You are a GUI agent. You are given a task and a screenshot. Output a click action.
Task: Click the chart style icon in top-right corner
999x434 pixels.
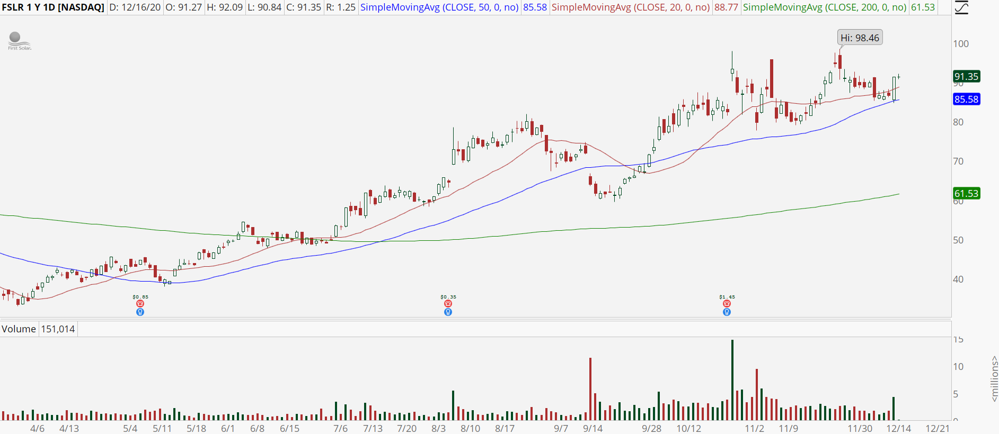(x=961, y=7)
